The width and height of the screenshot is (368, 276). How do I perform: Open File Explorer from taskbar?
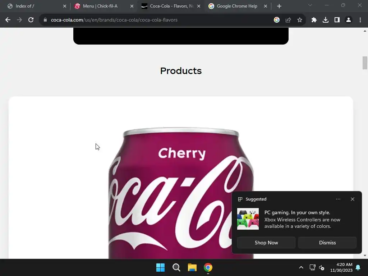(x=192, y=267)
